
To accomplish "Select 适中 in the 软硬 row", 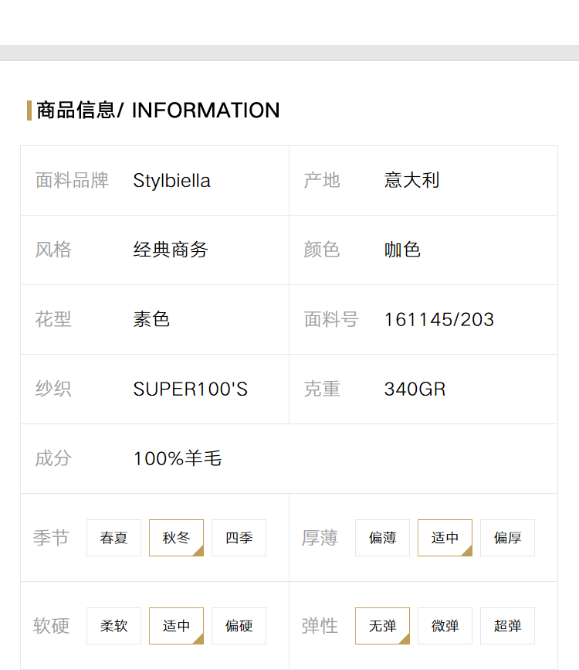I will coord(176,625).
